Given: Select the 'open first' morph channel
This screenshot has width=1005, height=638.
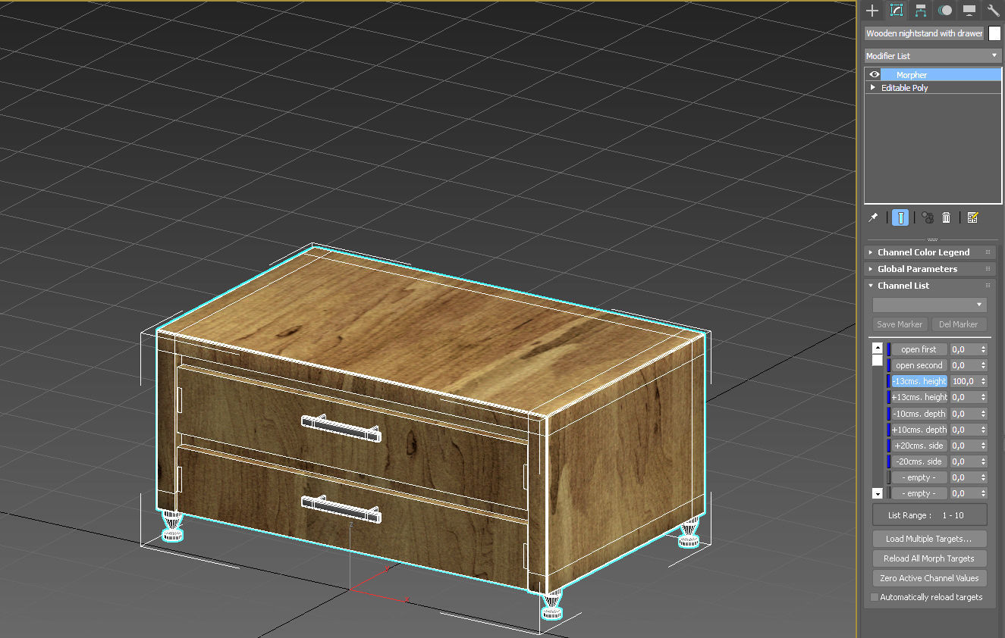Looking at the screenshot, I should point(919,349).
